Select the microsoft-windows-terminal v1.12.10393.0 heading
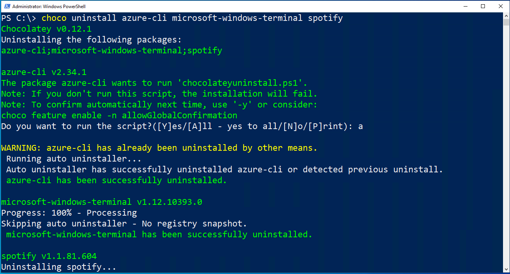Screen dimensions: 510x274 101,202
